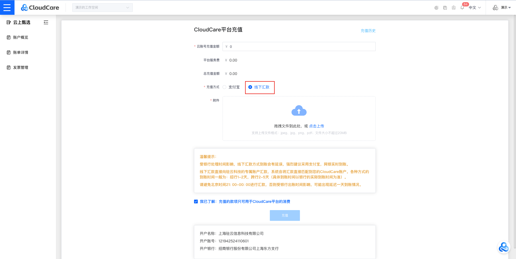
Task: Open the documents icon in the header
Action: 445,8
